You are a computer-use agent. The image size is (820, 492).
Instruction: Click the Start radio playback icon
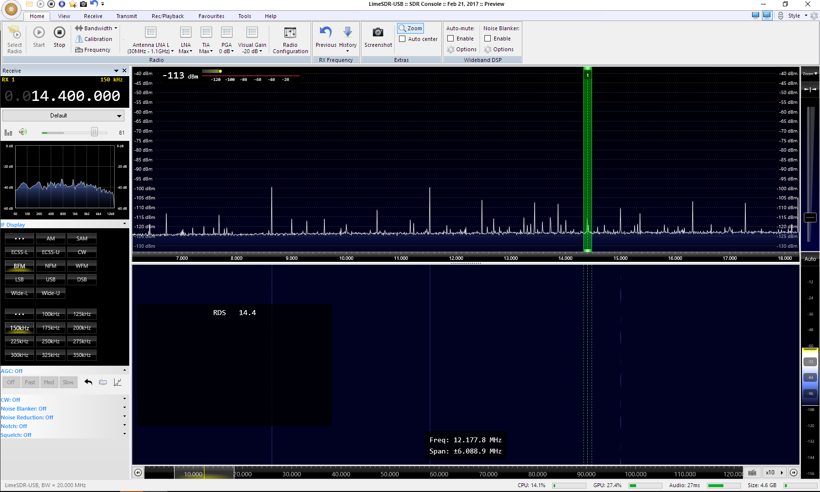39,33
